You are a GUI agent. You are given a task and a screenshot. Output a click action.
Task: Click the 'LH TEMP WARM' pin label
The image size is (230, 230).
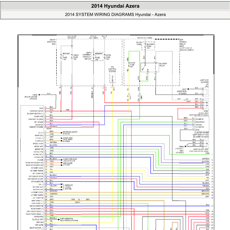point(37,195)
